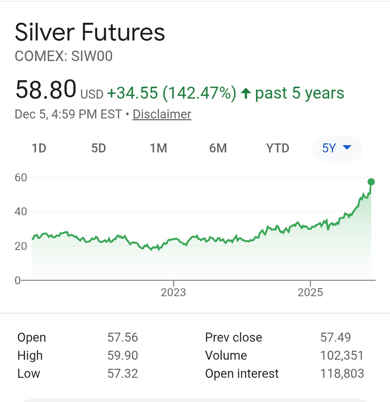Click the green up arrow trend icon
Viewport: 390px width, 402px height.
[246, 94]
